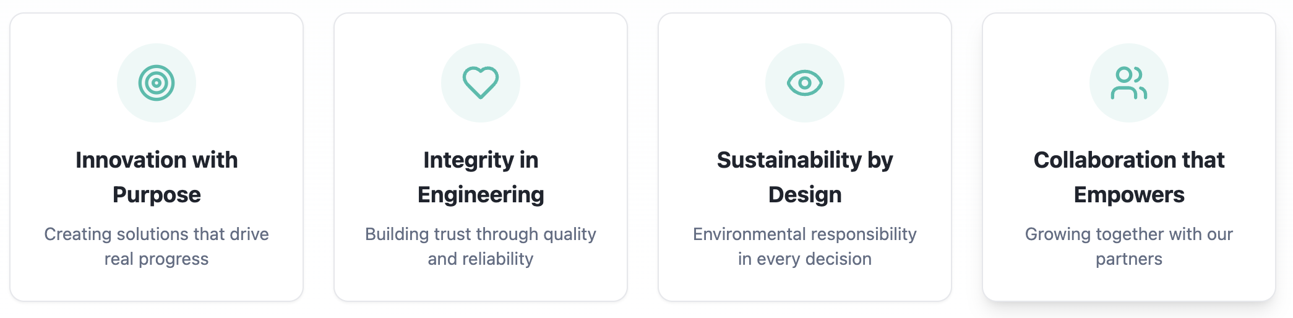Click "Building trust through quality and reliability" text
Screen dimensions: 1293x318
(481, 246)
